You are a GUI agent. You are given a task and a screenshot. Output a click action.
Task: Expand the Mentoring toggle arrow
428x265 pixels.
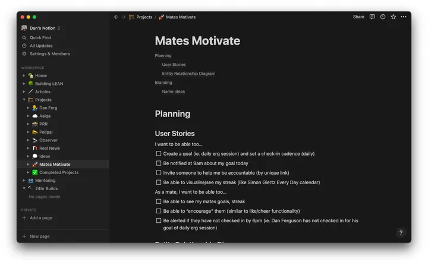tap(24, 181)
